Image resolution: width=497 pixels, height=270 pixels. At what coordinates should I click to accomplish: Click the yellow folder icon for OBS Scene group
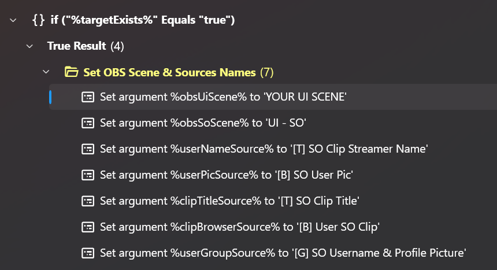(x=71, y=72)
